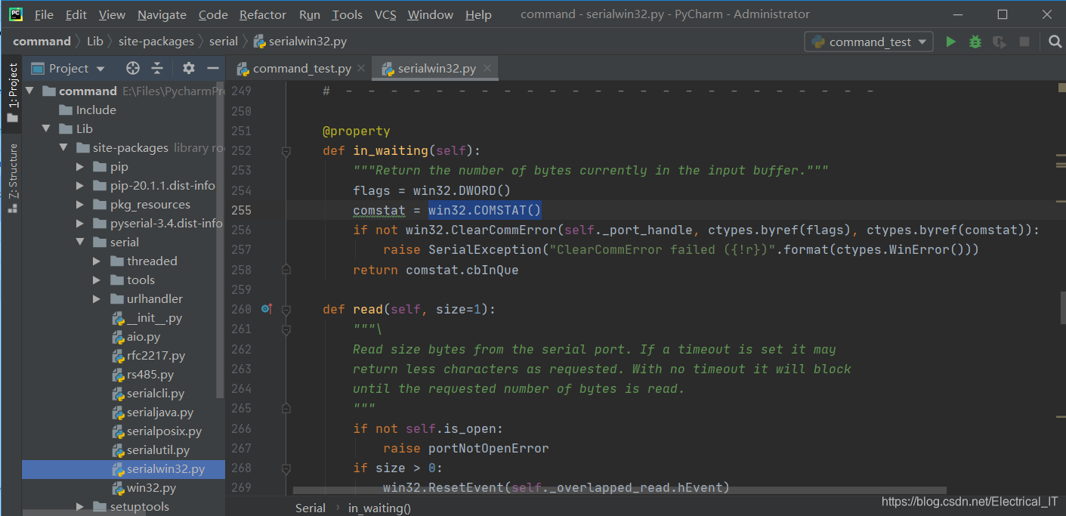Click serial in navigation breadcrumb
This screenshot has height=516, width=1066.
[x=224, y=42]
